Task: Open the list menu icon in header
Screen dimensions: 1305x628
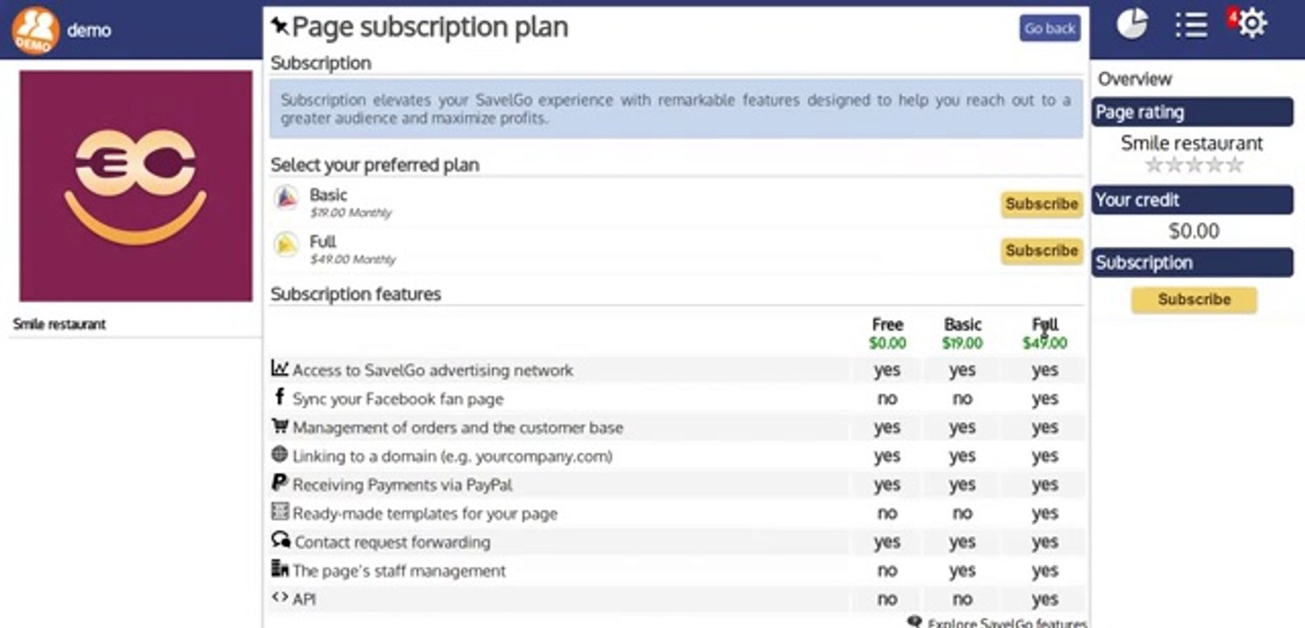Action: pyautogui.click(x=1191, y=24)
